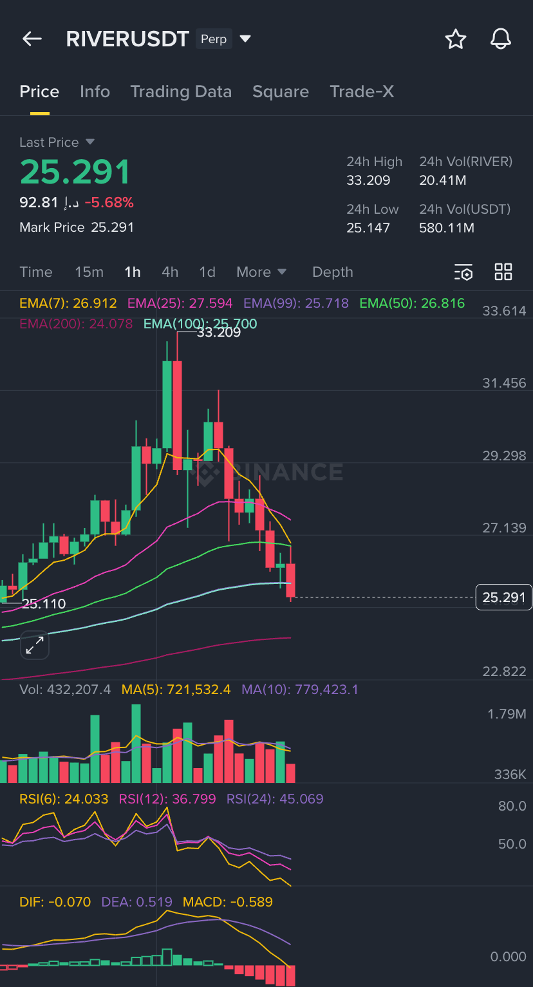This screenshot has height=987, width=533.
Task: Select the 15m timeframe
Action: pos(89,272)
